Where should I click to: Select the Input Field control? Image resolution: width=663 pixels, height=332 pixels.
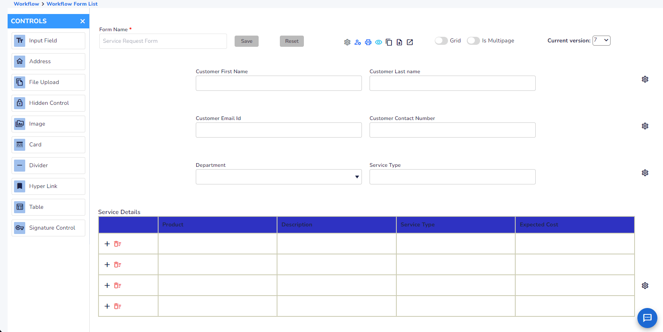click(48, 41)
